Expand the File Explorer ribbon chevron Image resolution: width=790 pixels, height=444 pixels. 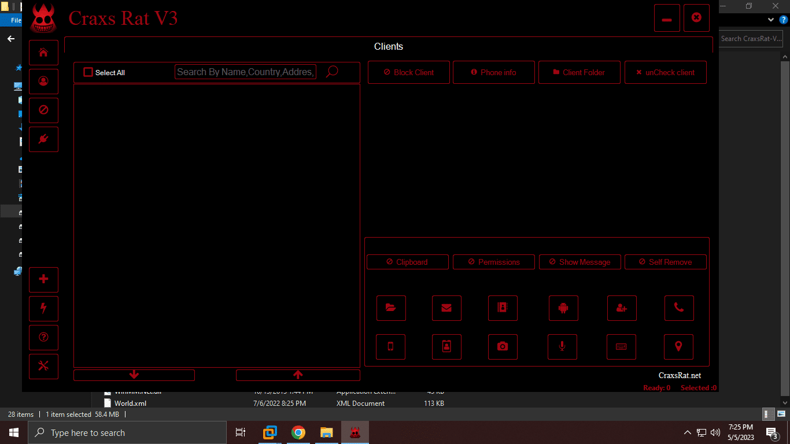tap(771, 20)
